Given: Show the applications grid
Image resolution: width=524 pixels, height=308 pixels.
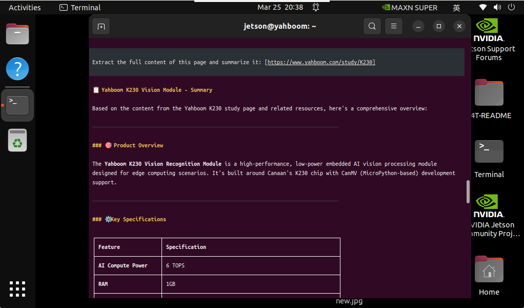Looking at the screenshot, I should point(17,289).
